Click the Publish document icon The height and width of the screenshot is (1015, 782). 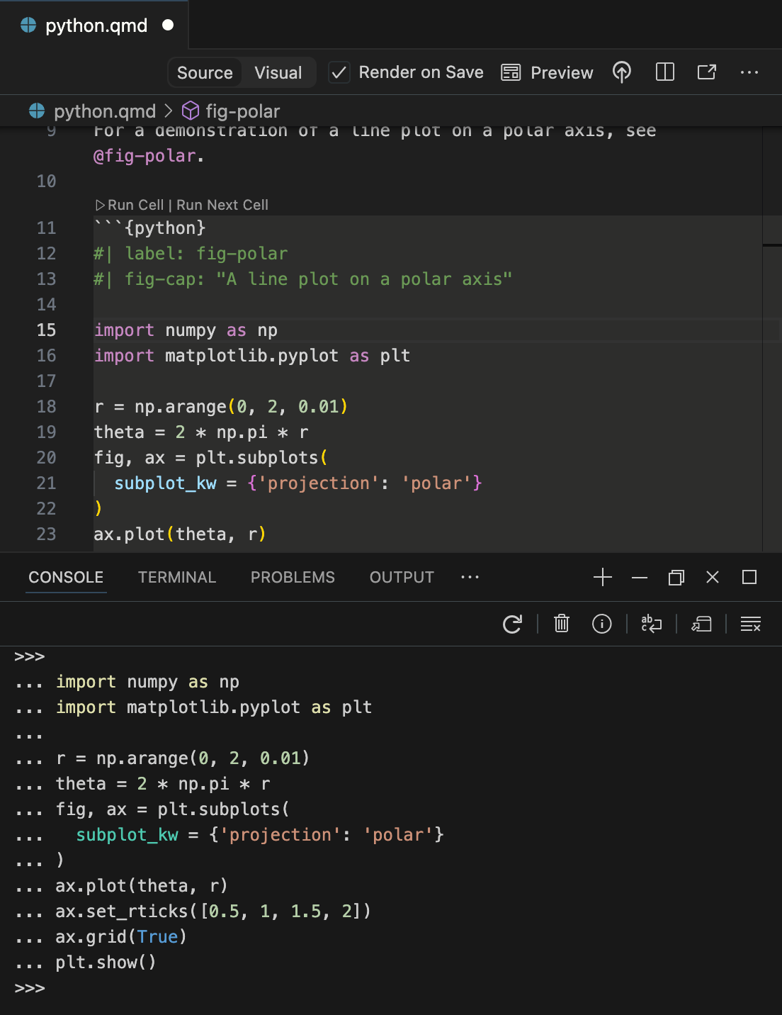pyautogui.click(x=621, y=72)
